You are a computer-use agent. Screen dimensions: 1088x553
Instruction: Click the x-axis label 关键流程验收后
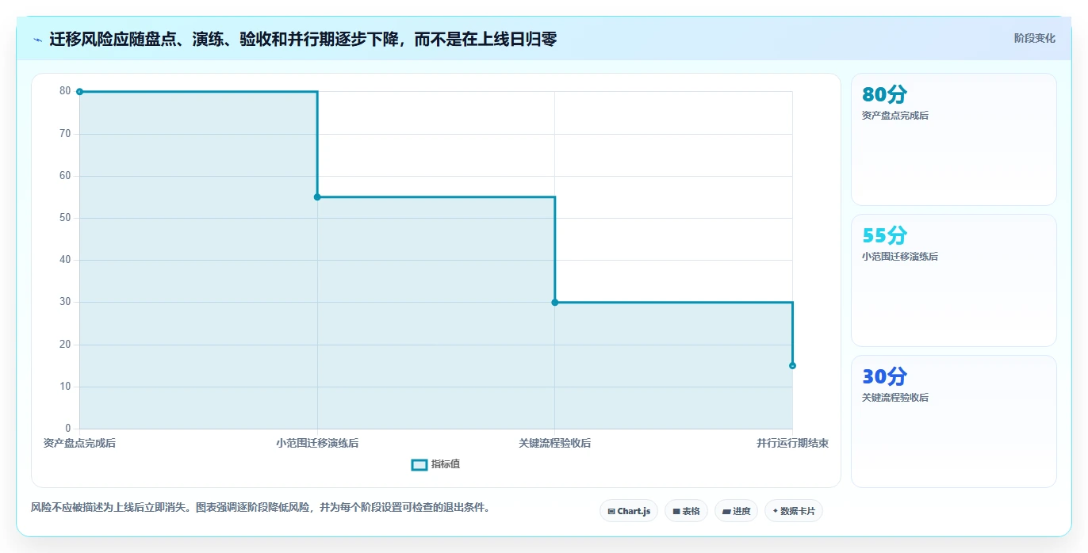tap(554, 444)
